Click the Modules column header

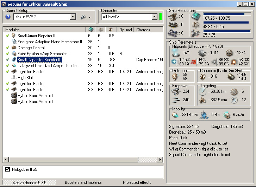(44, 30)
